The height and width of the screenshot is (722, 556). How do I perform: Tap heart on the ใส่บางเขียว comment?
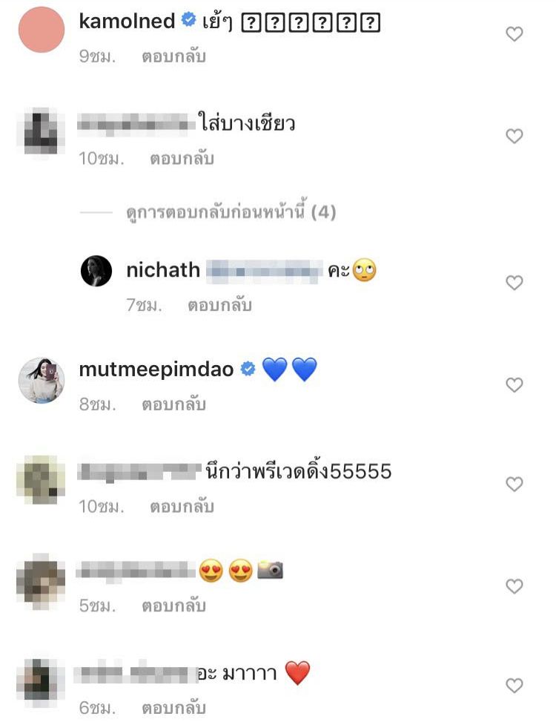click(x=514, y=137)
